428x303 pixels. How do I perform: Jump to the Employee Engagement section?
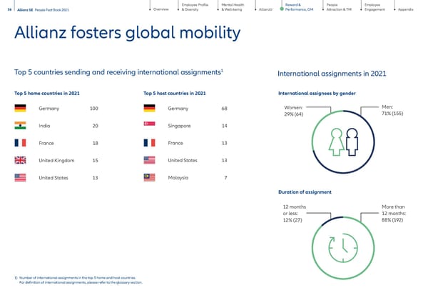tap(374, 7)
